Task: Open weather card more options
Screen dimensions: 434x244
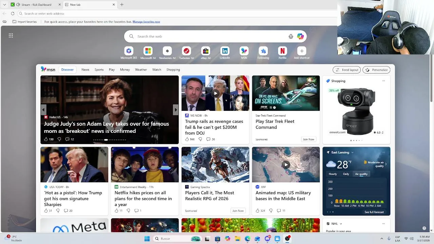Action: (383, 152)
